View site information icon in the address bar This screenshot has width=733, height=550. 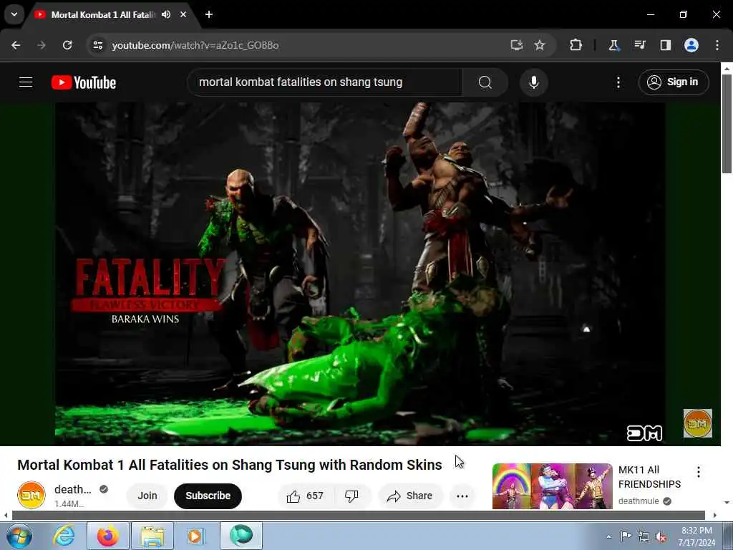click(97, 45)
